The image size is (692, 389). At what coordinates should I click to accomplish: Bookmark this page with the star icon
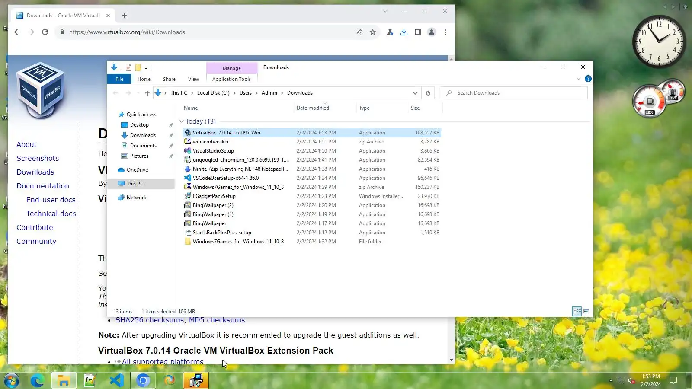point(373,32)
